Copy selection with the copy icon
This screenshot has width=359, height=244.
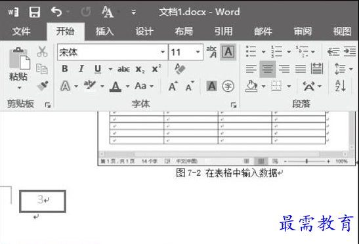click(x=42, y=69)
